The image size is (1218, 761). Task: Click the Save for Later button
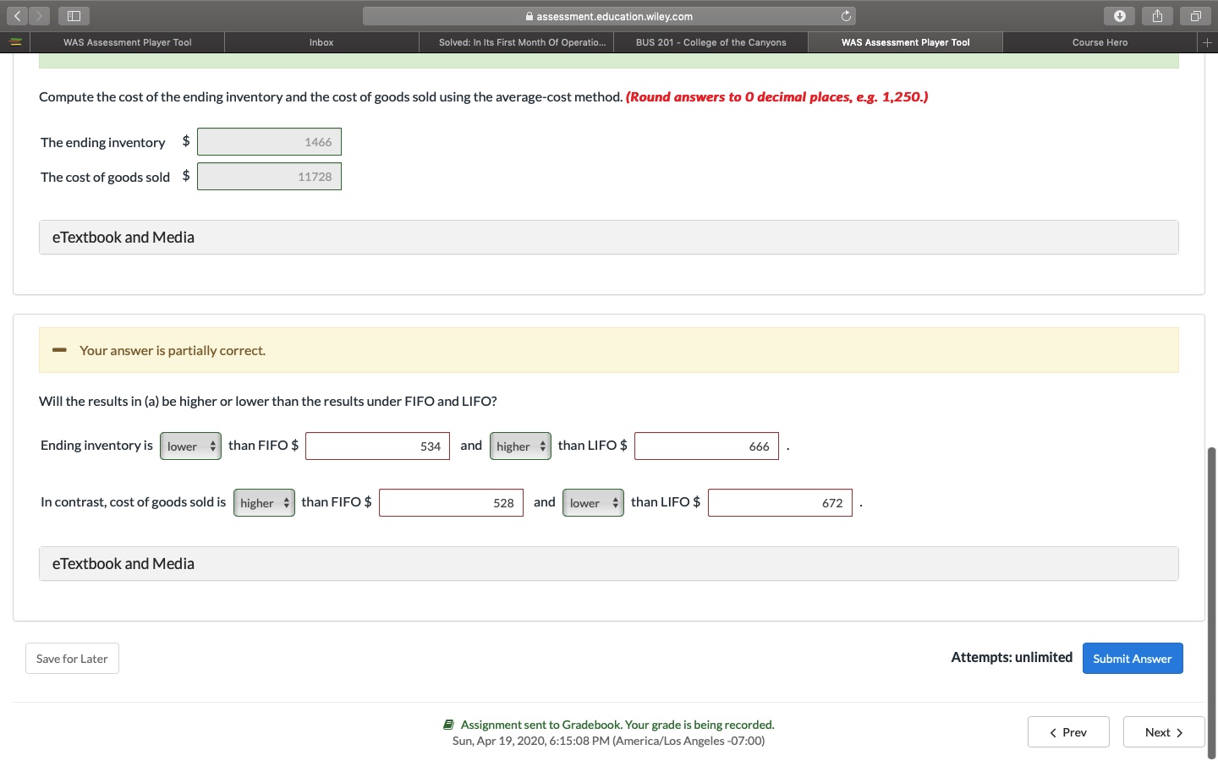72,659
